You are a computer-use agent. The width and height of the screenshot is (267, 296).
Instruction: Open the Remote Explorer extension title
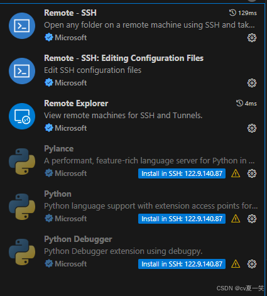tap(76, 104)
